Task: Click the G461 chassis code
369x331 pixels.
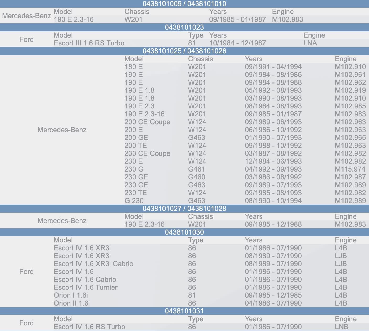Action: tap(197, 169)
